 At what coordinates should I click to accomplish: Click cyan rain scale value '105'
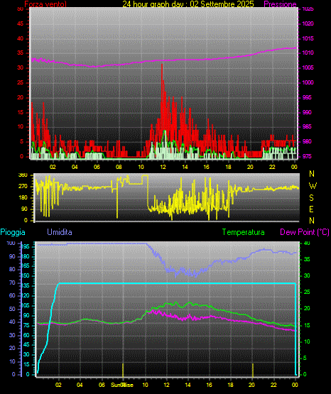point(26,305)
